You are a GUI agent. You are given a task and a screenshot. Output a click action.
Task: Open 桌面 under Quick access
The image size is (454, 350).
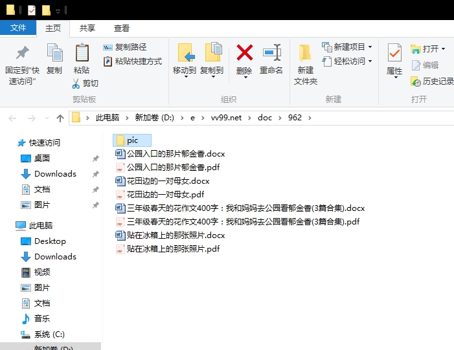[36, 159]
